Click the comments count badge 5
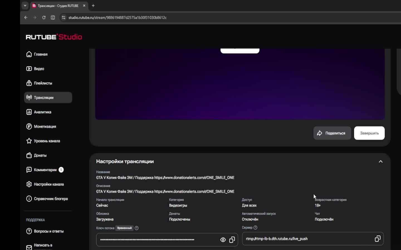The width and height of the screenshot is (401, 250). tap(61, 170)
